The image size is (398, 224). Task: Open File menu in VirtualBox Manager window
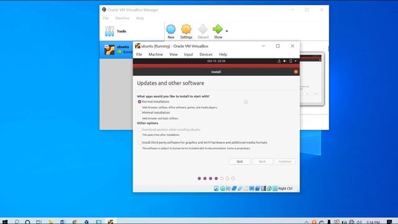[106, 18]
